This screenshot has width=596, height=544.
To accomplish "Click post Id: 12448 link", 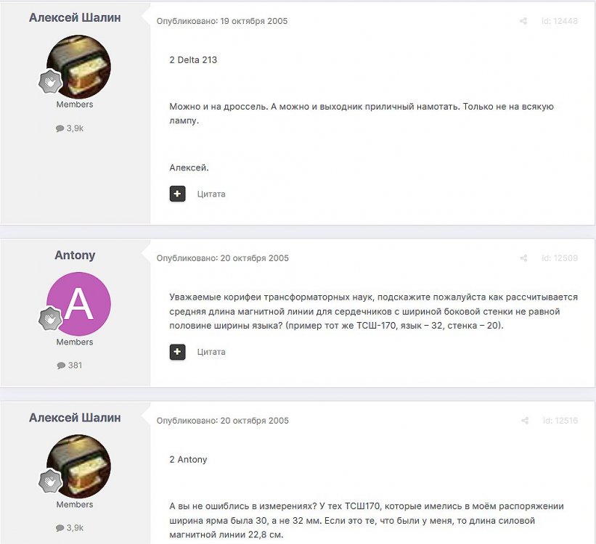I will tap(560, 21).
